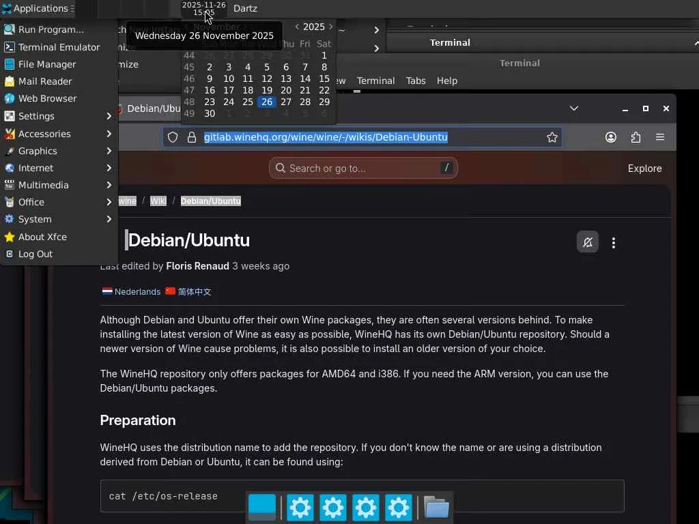
Task: Click Explore link in GitLab header
Action: (644, 169)
